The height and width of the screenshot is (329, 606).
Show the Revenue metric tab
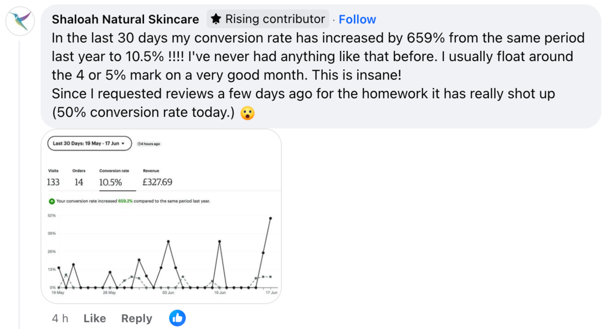pos(157,178)
